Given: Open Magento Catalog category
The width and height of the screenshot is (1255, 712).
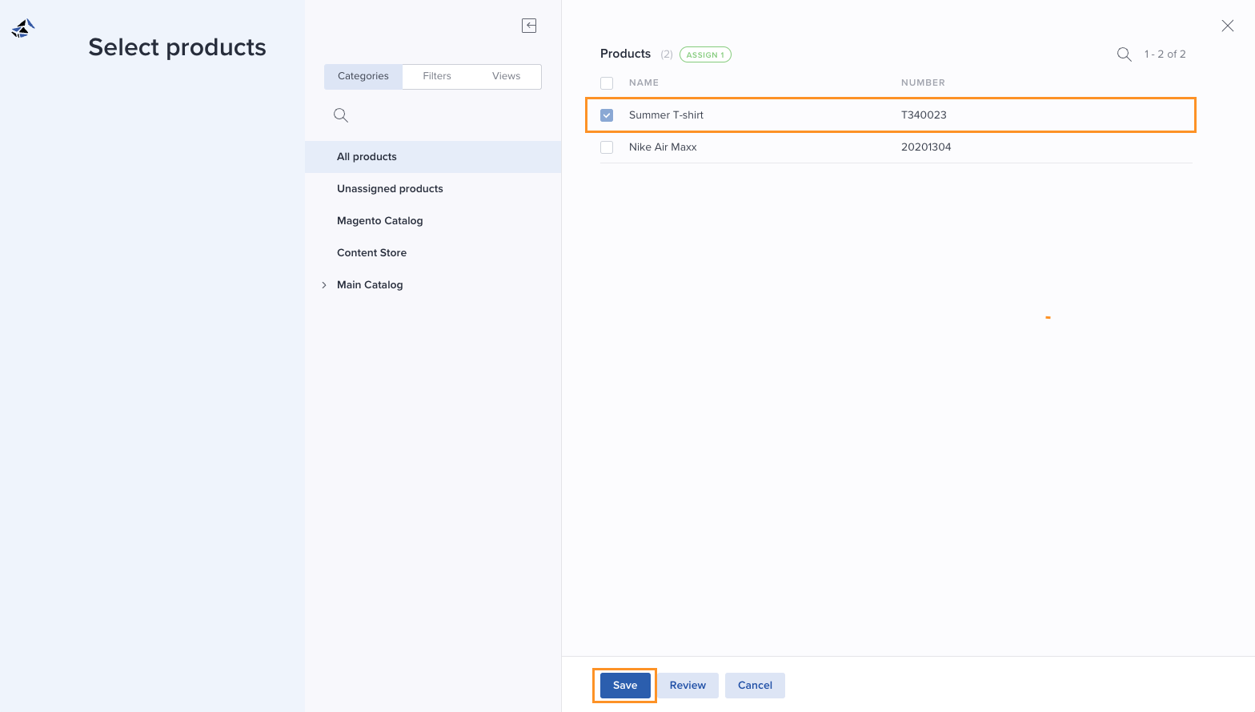Looking at the screenshot, I should point(433,221).
